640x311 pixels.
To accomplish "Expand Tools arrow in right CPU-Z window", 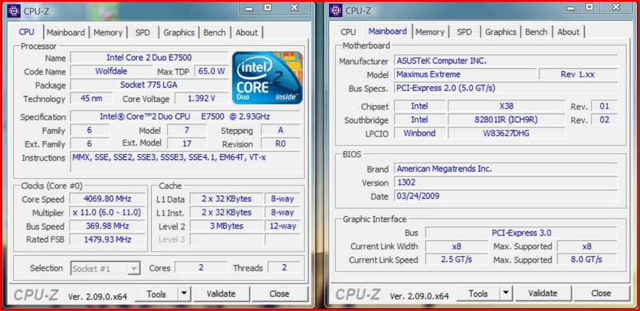I will 506,293.
